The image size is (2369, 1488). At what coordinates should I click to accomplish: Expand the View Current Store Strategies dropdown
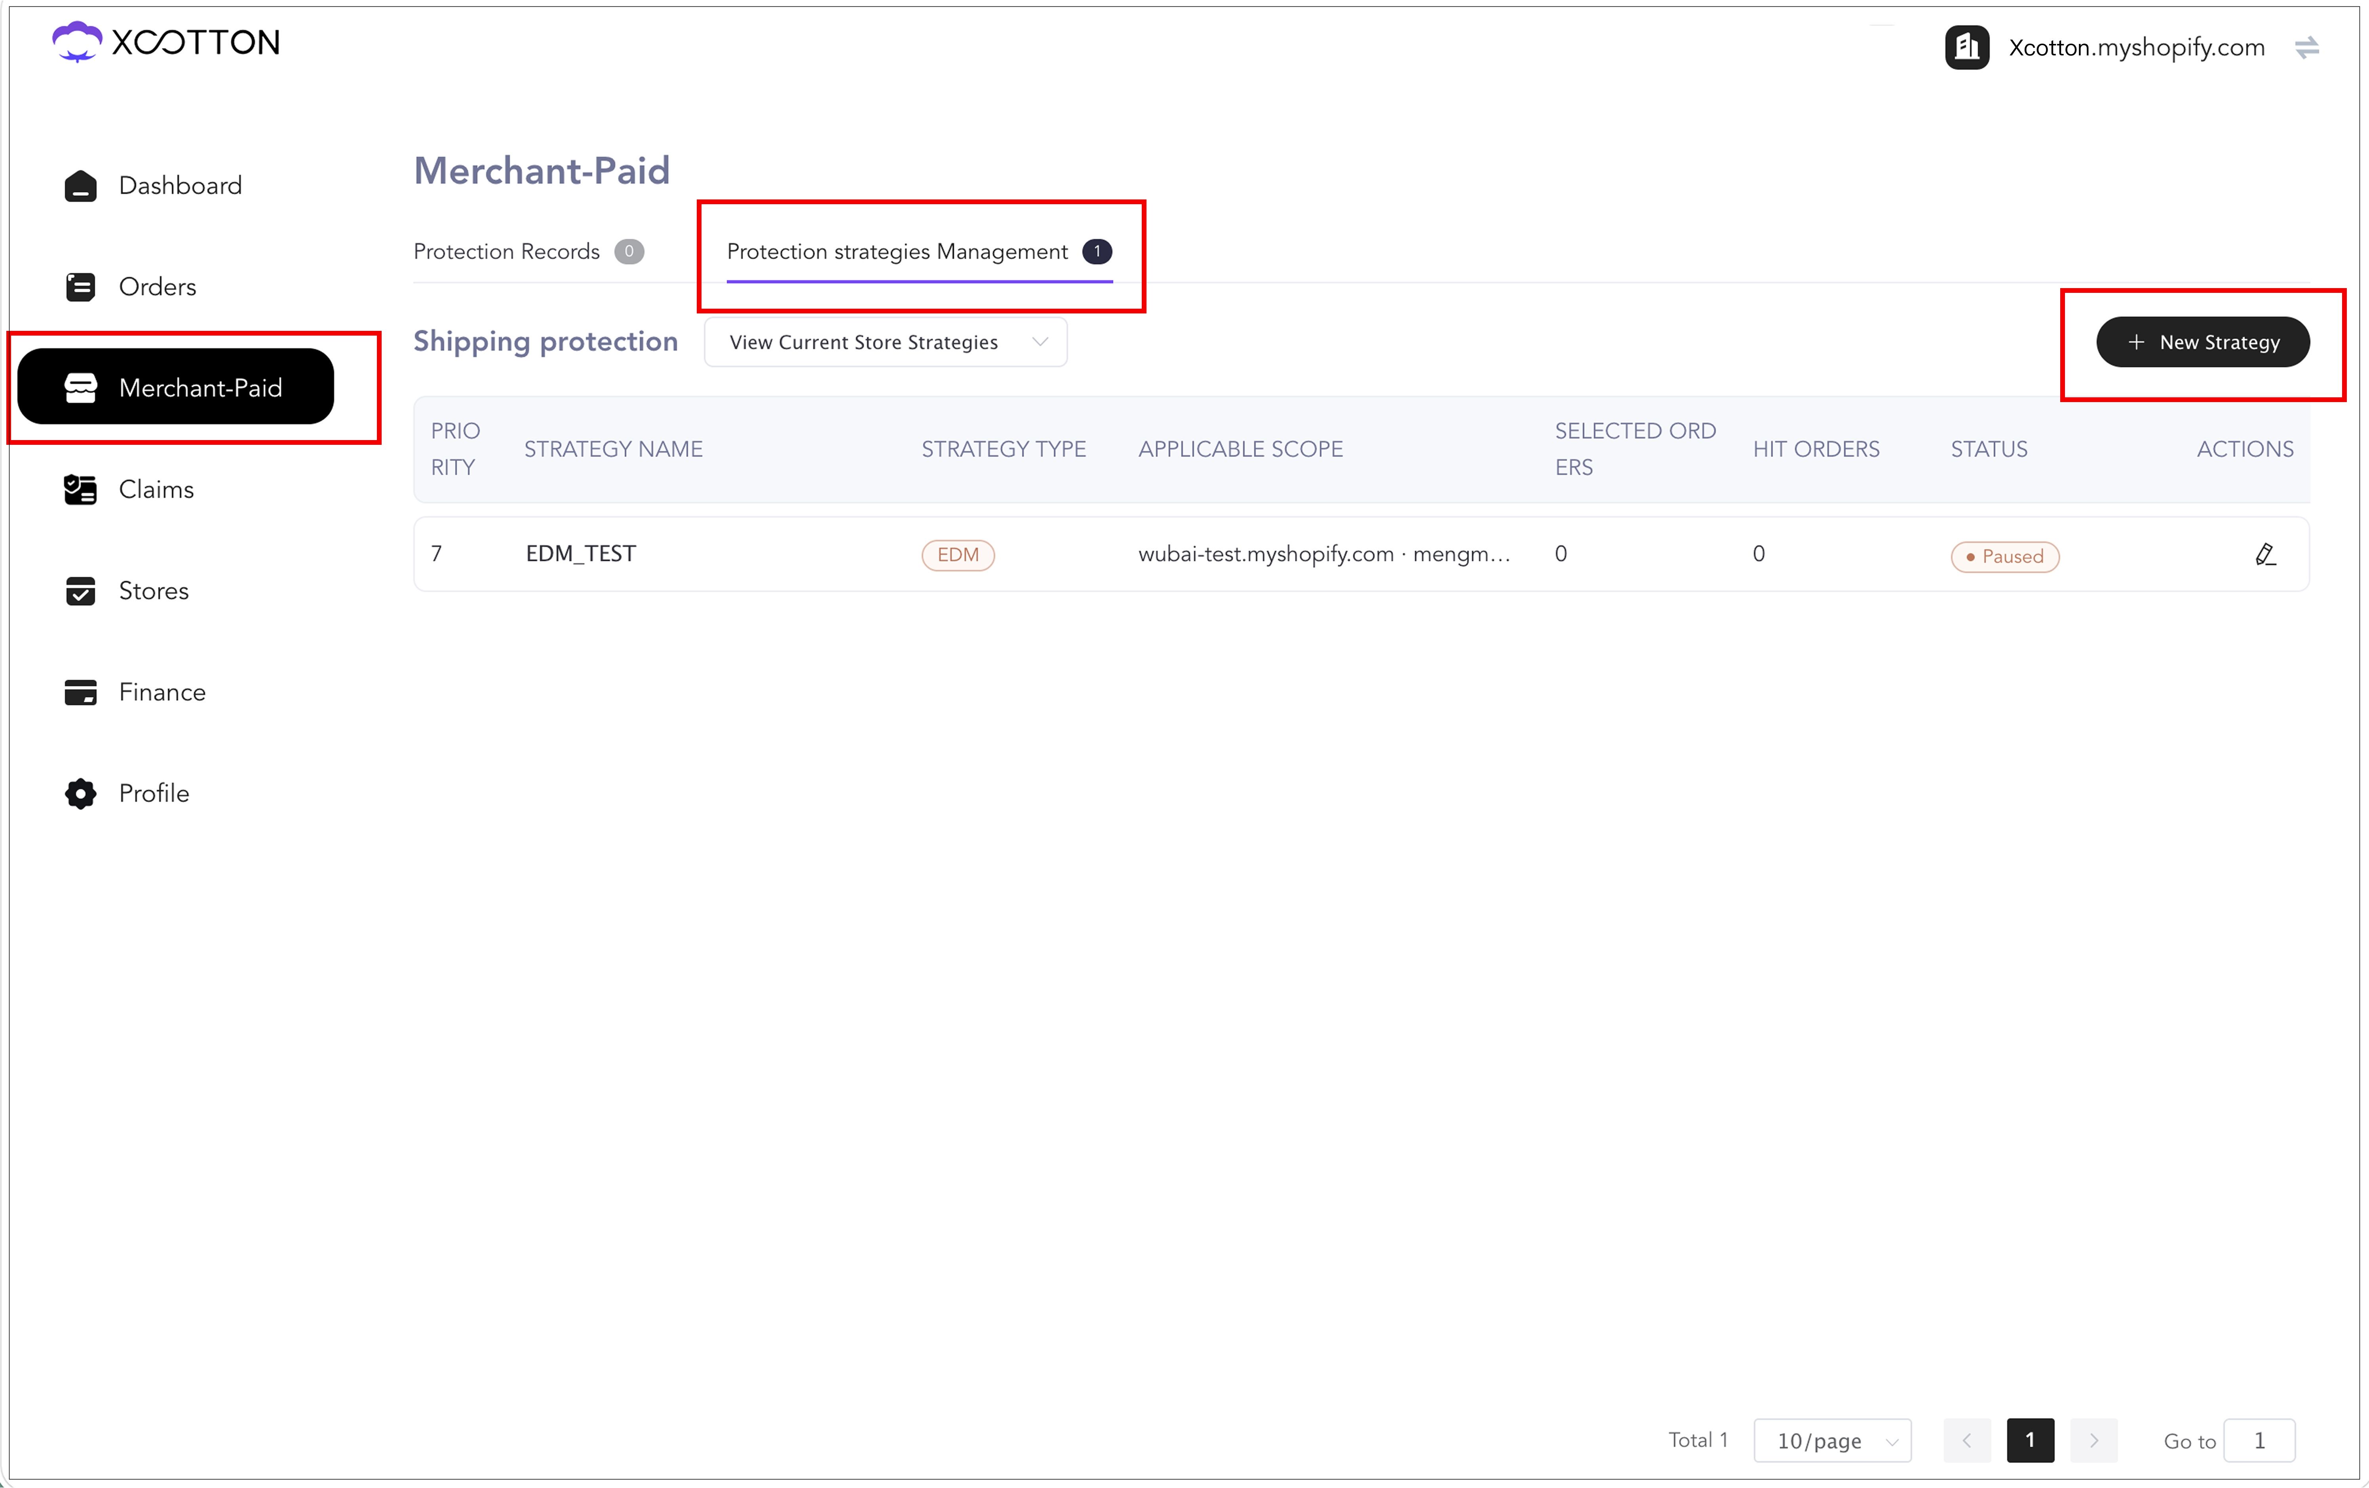pyautogui.click(x=886, y=342)
